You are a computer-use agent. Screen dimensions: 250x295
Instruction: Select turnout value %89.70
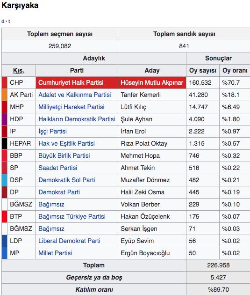pyautogui.click(x=218, y=289)
